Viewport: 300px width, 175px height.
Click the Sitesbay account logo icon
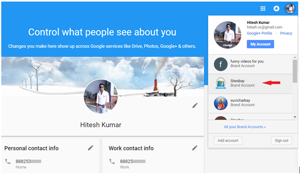tap(221, 83)
